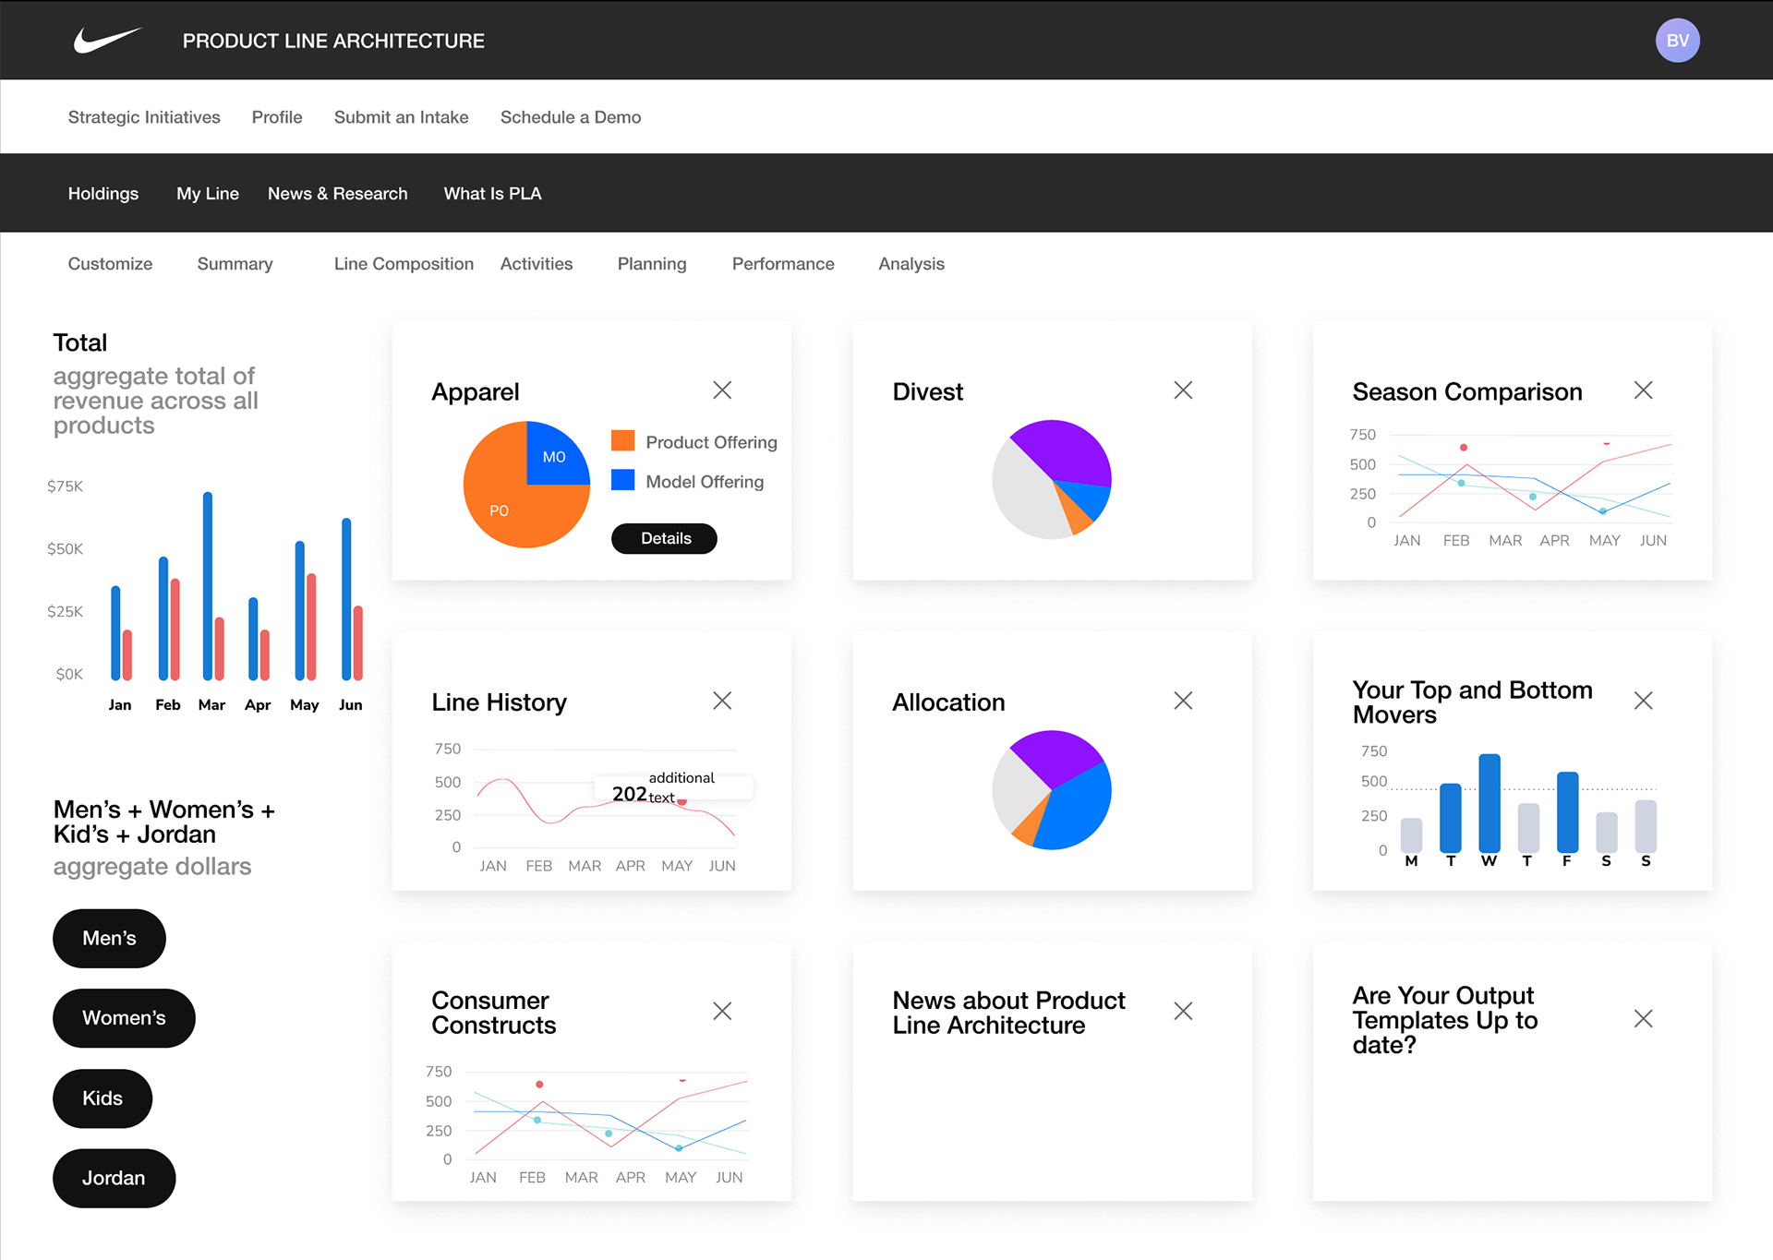Open the Line Composition tab
The image size is (1773, 1260).
pos(404,264)
